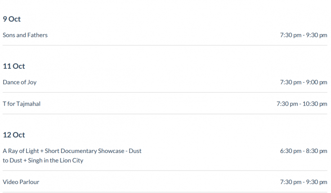The height and width of the screenshot is (193, 331).
Task: Open the T for Tajmahal event
Action: click(x=22, y=104)
